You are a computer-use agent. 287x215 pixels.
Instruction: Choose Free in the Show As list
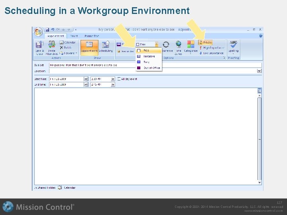[x=149, y=51]
